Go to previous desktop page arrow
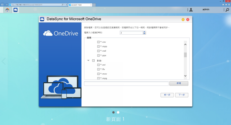Image resolution: width=231 pixels, height=125 pixels. [x=4, y=61]
